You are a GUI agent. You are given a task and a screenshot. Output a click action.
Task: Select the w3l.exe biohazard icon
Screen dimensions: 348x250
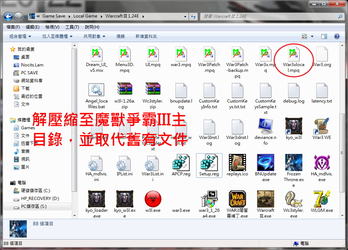coord(153,199)
